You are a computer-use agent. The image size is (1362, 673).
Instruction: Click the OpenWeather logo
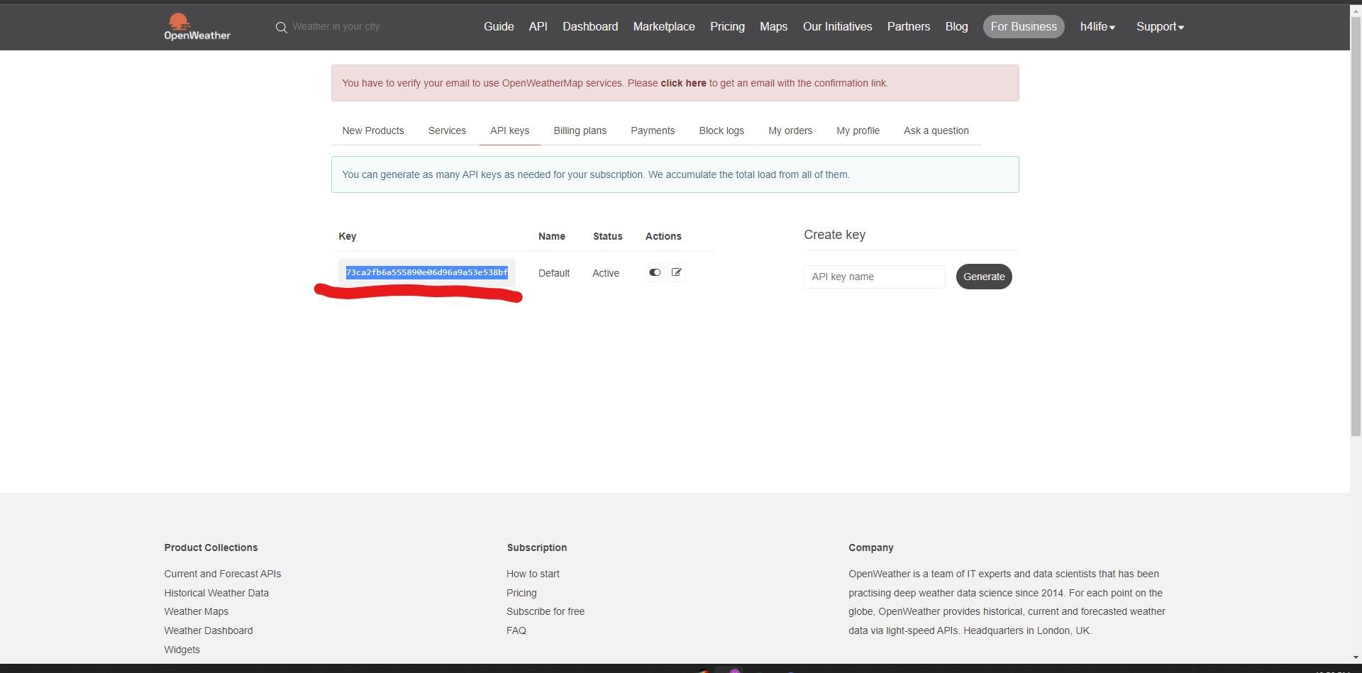pos(197,27)
